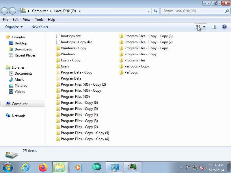
Task: Open Videos library in the navigation pane
Action: coord(20,92)
